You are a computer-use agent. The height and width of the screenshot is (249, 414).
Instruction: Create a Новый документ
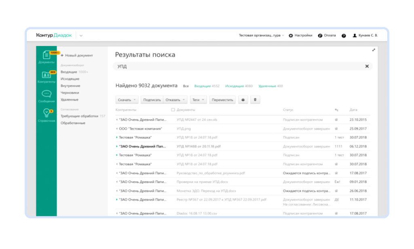(78, 55)
